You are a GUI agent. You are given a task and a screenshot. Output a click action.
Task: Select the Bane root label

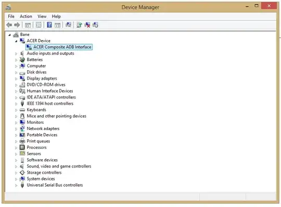25,34
